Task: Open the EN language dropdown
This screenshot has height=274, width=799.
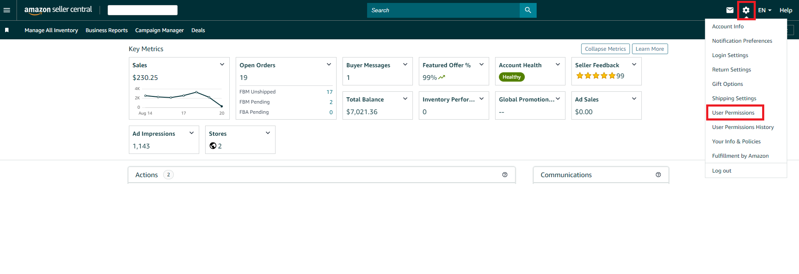Action: point(765,10)
